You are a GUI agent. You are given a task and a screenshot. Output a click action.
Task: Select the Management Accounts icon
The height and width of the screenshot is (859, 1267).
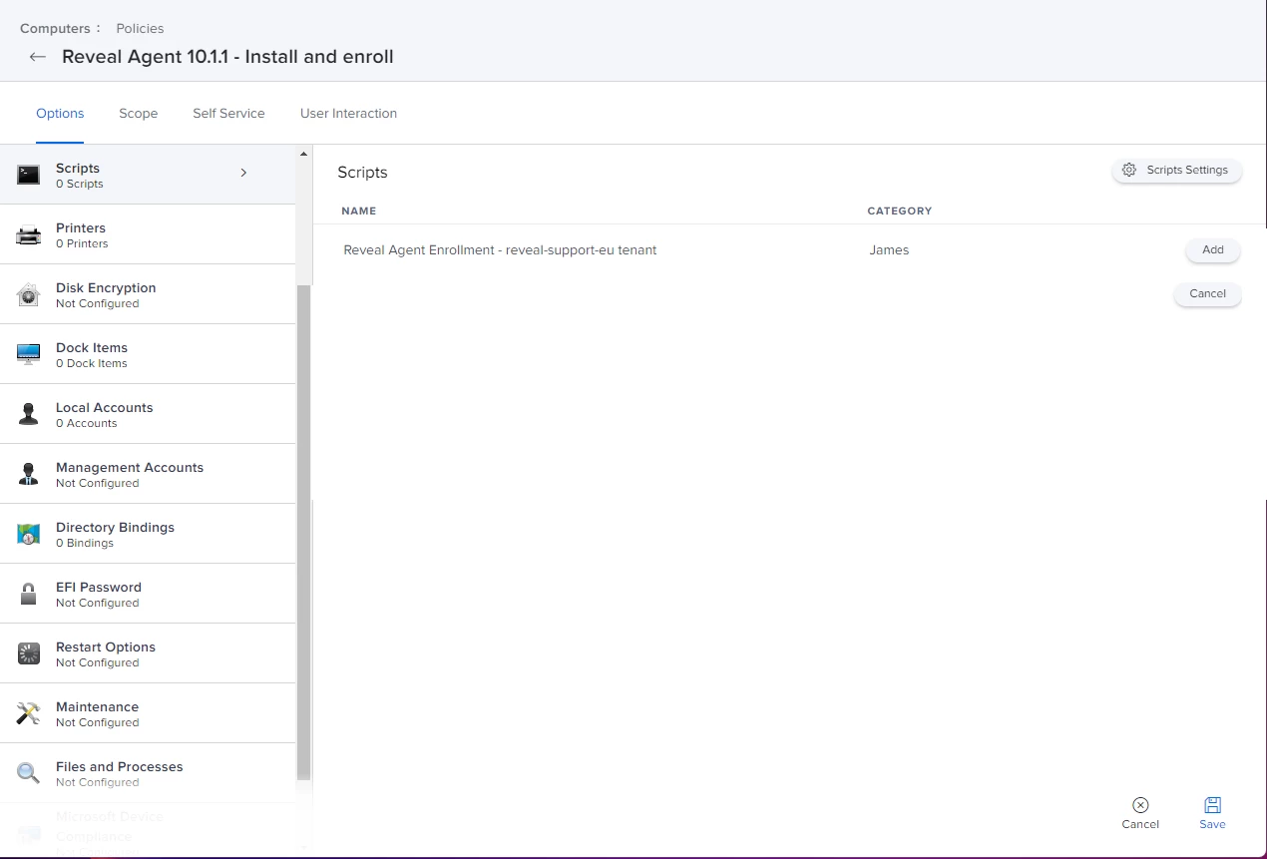point(29,475)
